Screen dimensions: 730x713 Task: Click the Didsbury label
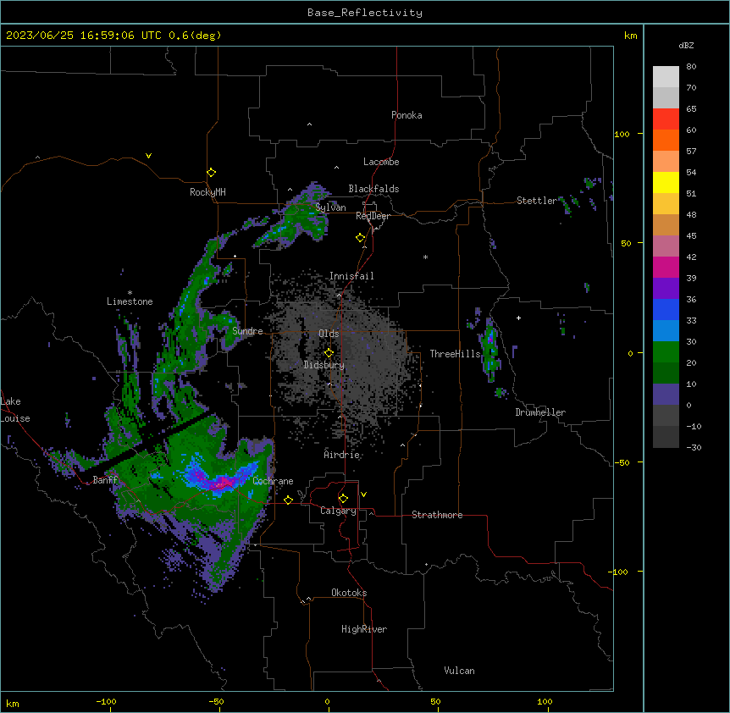click(x=324, y=365)
